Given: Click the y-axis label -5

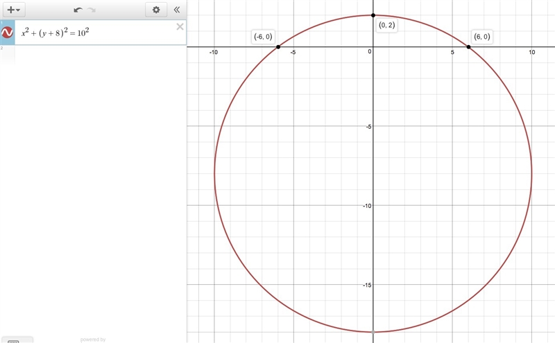Looking at the screenshot, I should 368,127.
